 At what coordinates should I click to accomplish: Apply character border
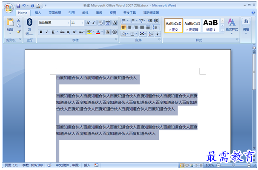tap(115, 23)
